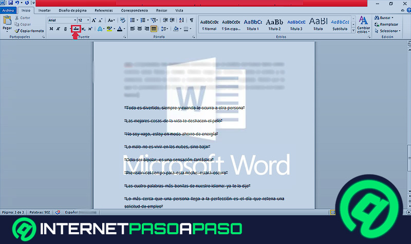Expand Styles gallery More arrow

tap(353, 30)
